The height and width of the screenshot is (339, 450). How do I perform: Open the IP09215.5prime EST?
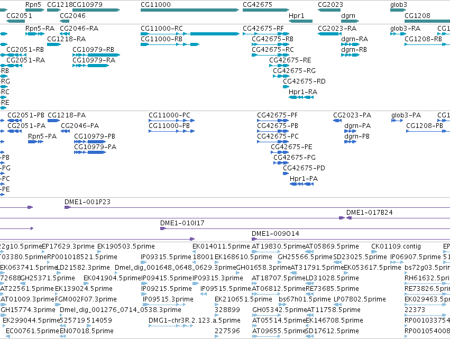[x=144, y=294]
